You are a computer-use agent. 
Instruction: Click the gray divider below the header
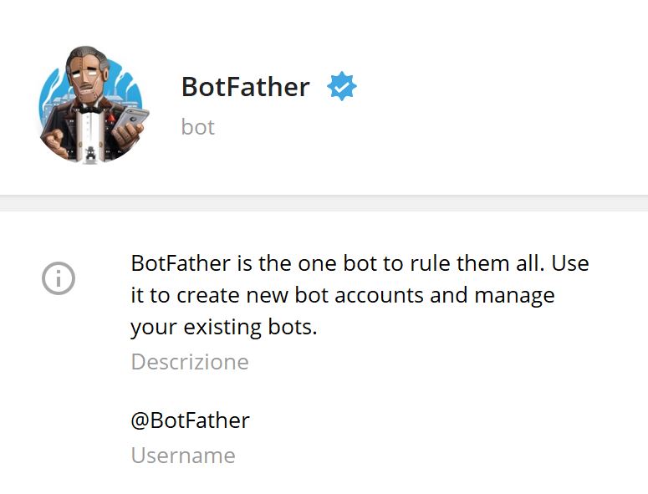324,203
